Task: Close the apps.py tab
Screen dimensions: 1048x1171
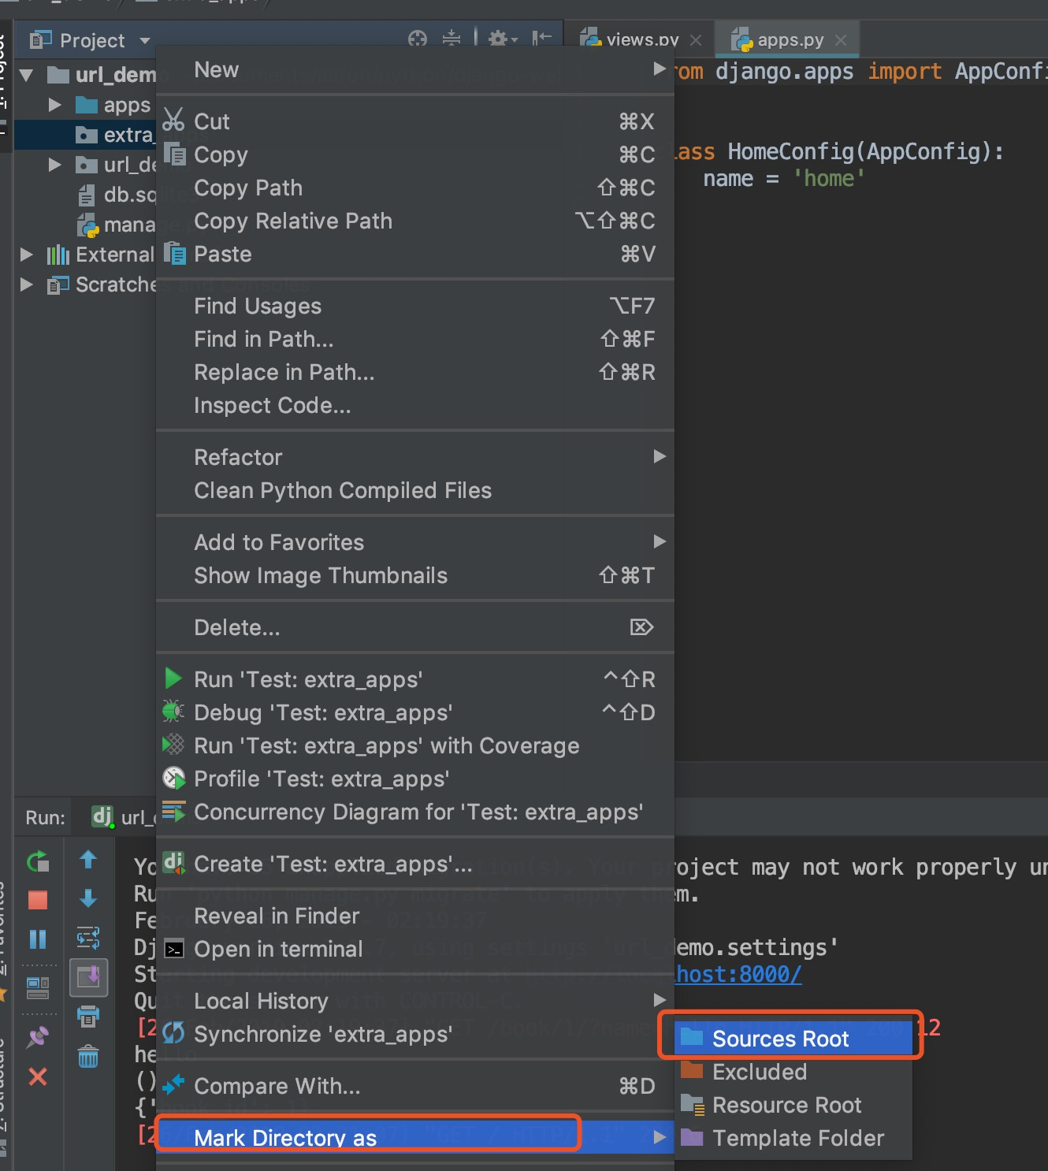Action: pos(842,40)
